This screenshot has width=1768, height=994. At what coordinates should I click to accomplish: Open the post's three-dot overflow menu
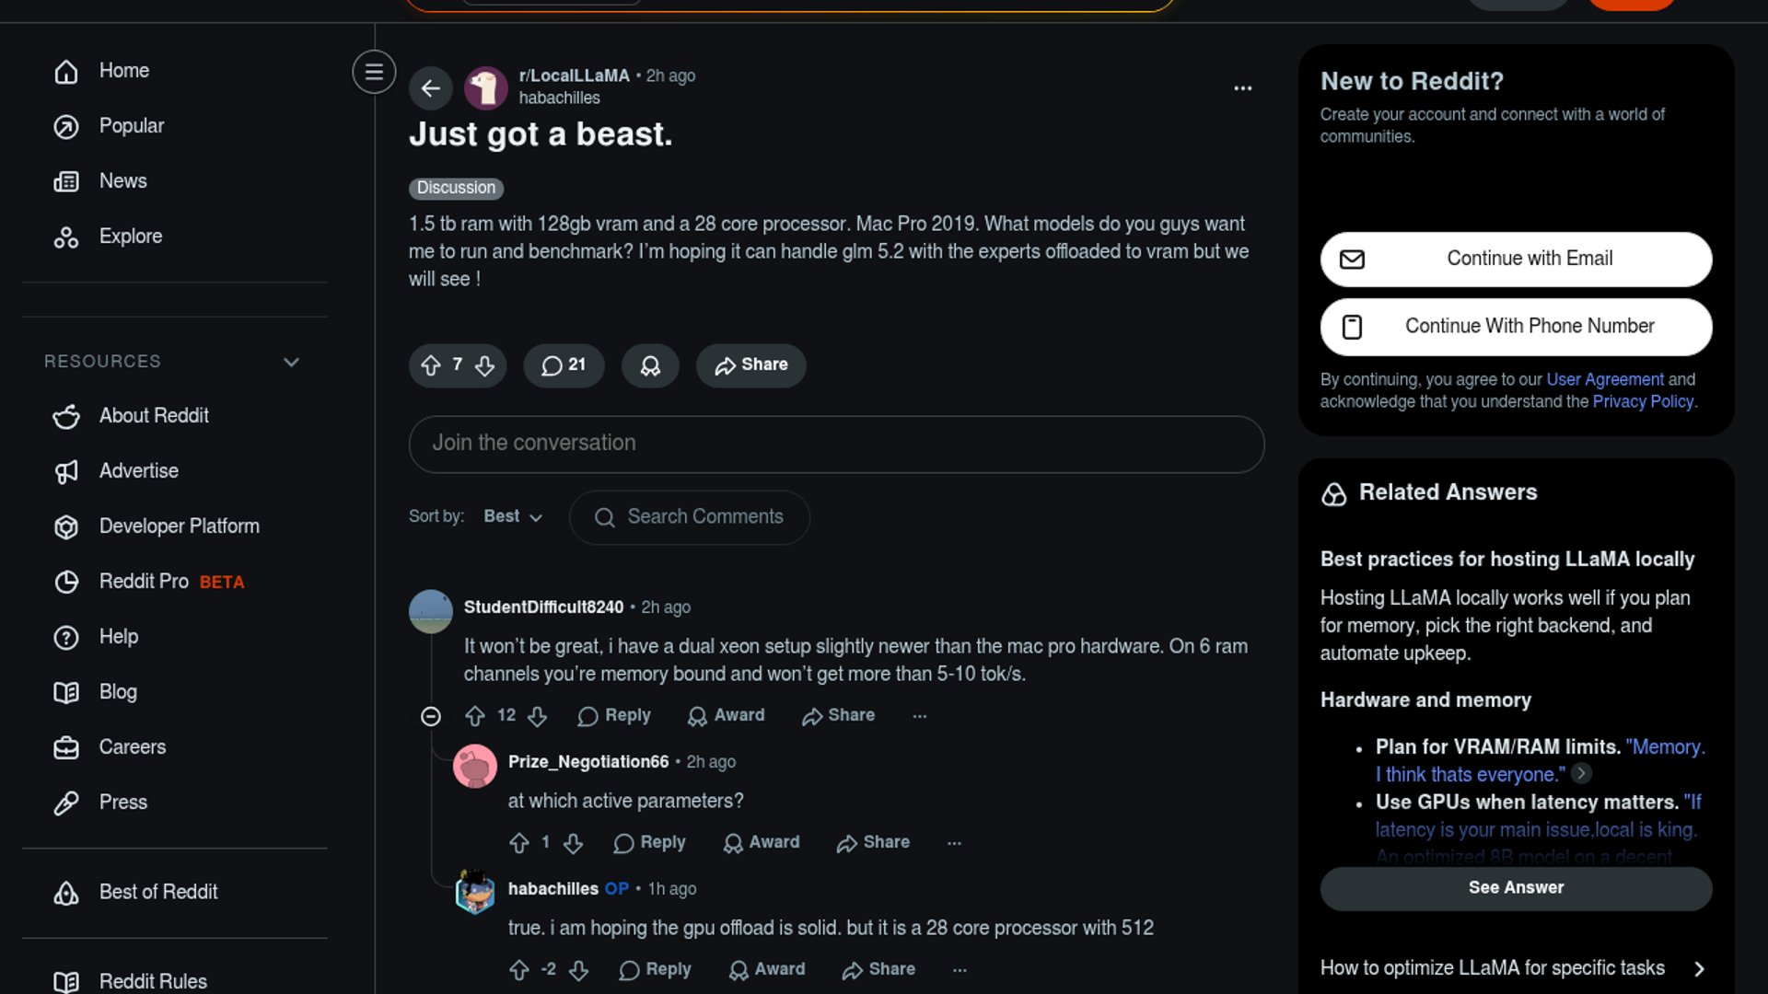pyautogui.click(x=1242, y=88)
